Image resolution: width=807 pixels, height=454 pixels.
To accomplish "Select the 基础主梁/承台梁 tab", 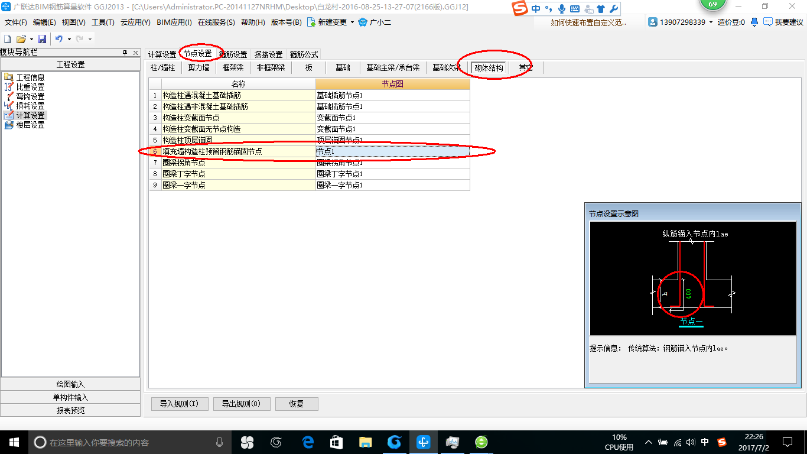I will (x=393, y=67).
